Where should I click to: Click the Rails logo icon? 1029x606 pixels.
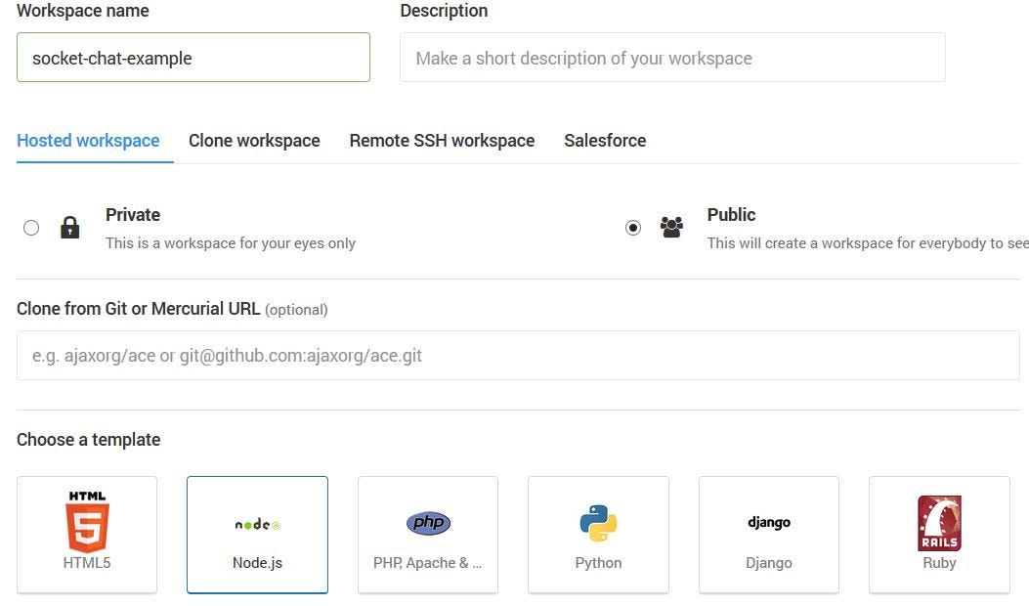[x=938, y=522]
